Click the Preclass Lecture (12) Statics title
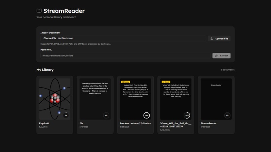The width and height of the screenshot is (271, 152). point(135,123)
